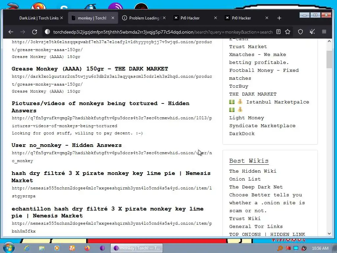Screen dimensions: 337x253
Task: Open Light Money sidebar link
Action: (x=246, y=118)
